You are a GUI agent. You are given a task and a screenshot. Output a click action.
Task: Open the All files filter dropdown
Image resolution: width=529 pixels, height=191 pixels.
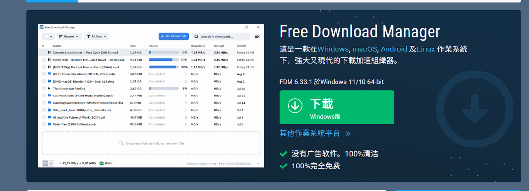(x=96, y=36)
